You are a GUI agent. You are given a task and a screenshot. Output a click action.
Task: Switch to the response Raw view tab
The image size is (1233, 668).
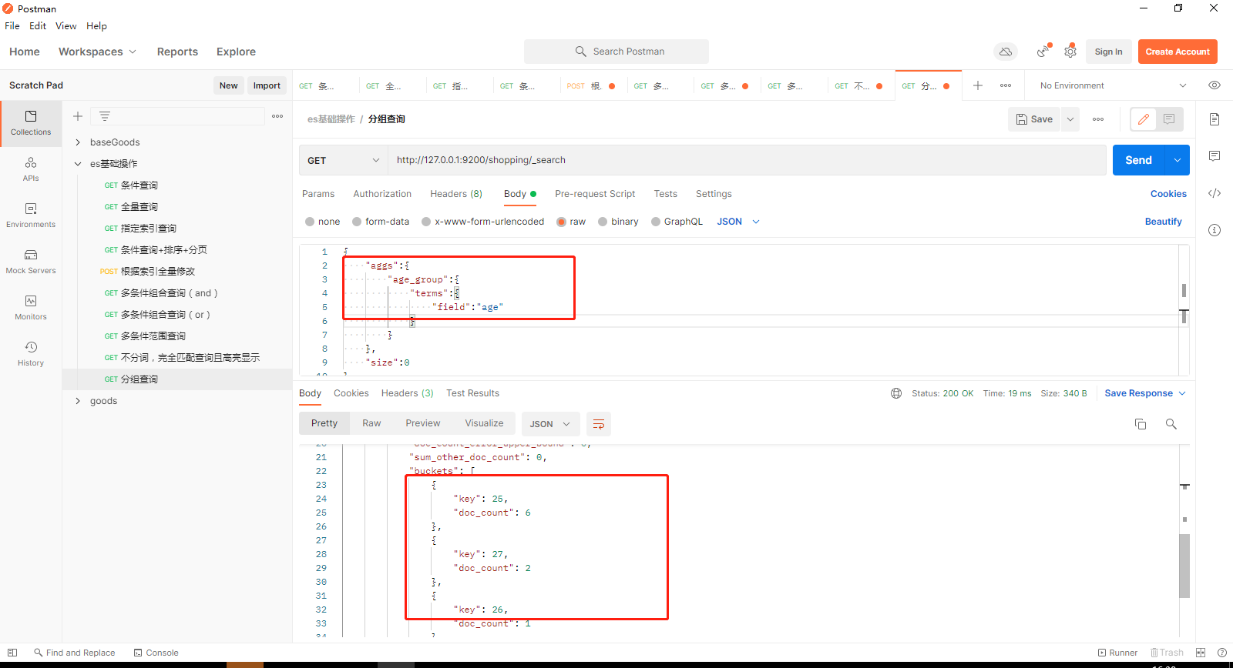pyautogui.click(x=371, y=423)
